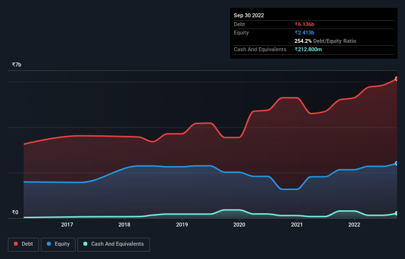Click the blue Equity endpoint marker
This screenshot has height=259, width=405.
[x=397, y=163]
